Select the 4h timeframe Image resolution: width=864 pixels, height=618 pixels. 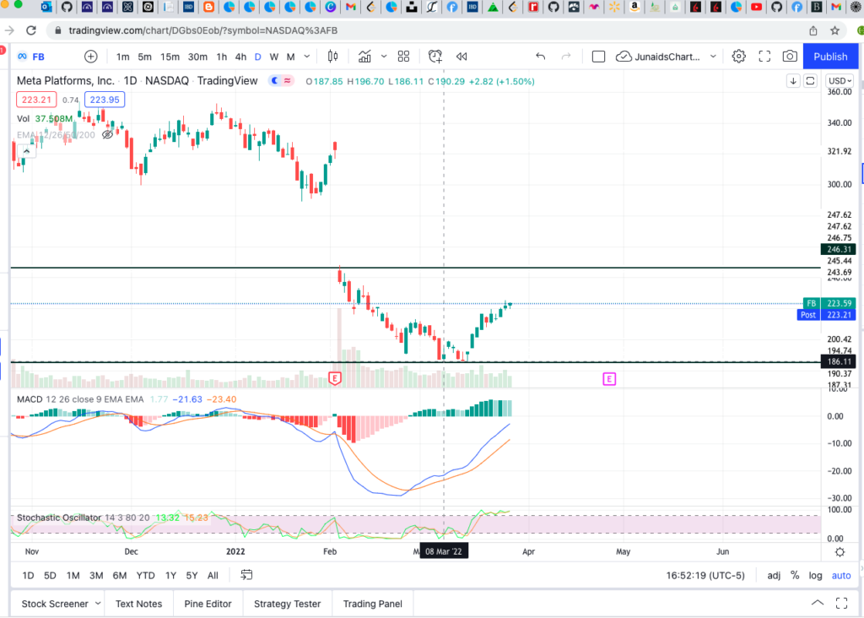coord(240,57)
